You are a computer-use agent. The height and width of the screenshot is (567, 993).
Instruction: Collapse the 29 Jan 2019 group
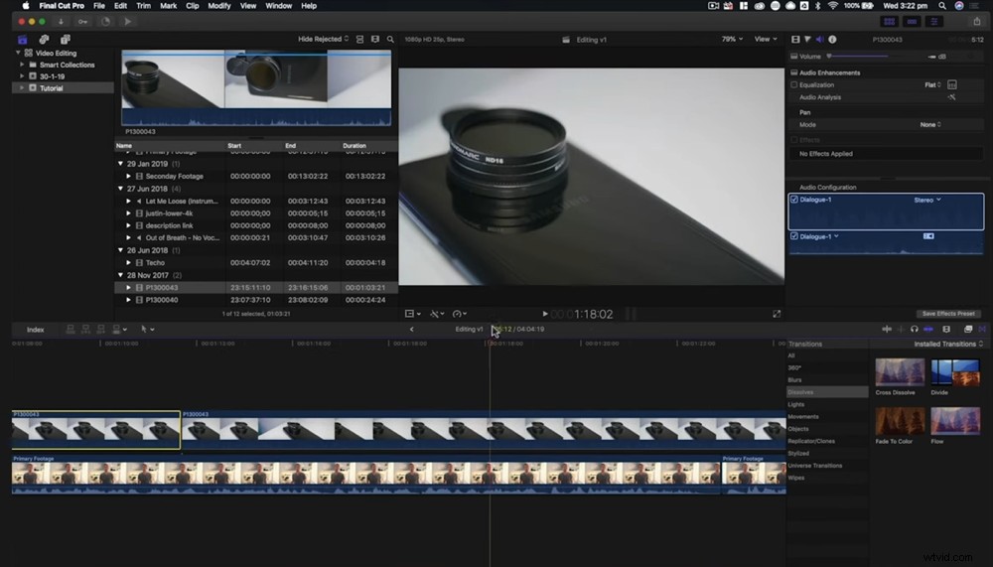click(120, 164)
